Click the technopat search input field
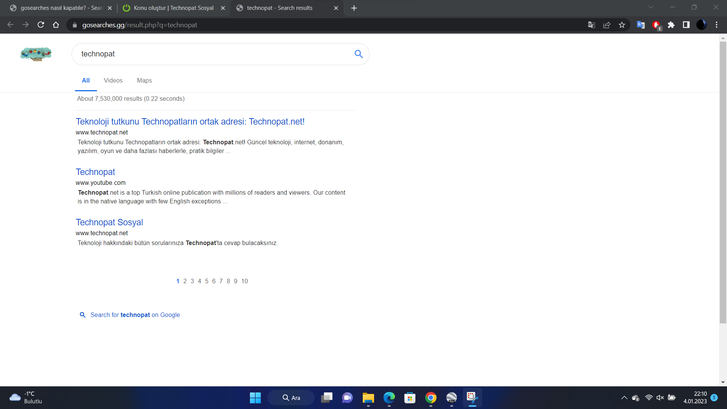 point(212,54)
